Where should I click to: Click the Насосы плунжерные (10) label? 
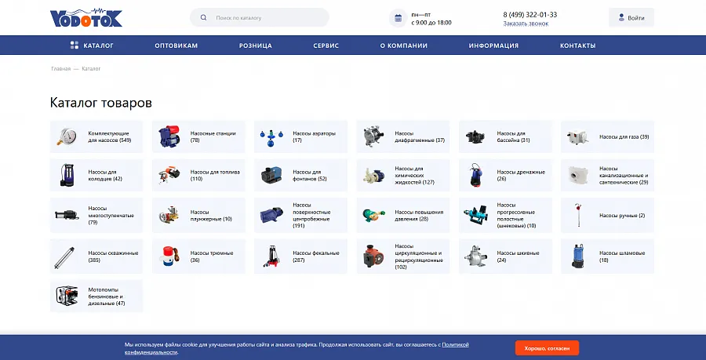click(x=211, y=216)
